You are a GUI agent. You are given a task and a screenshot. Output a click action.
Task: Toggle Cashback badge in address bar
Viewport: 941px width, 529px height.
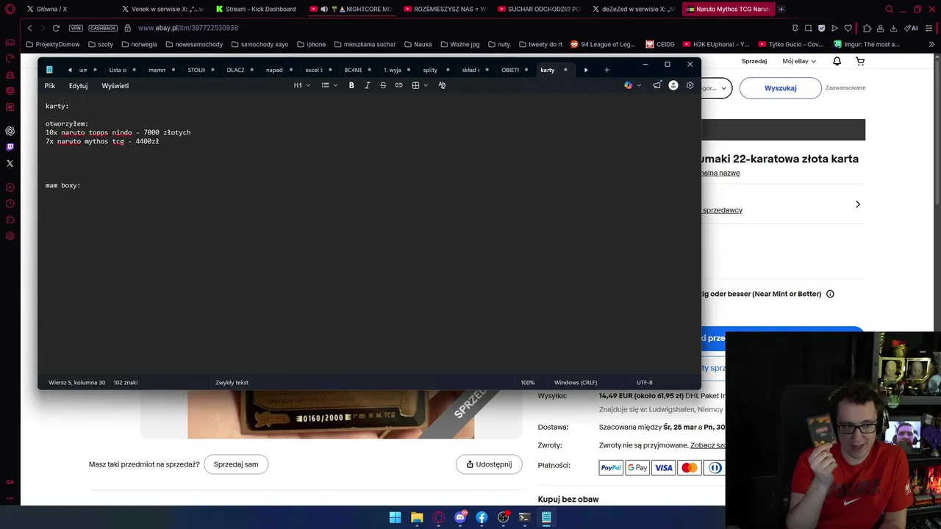point(103,28)
